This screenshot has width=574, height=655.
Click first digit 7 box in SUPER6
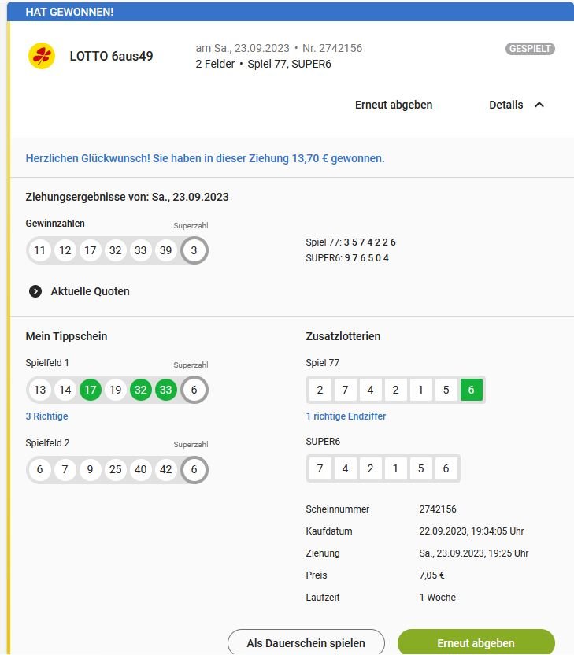(x=320, y=468)
